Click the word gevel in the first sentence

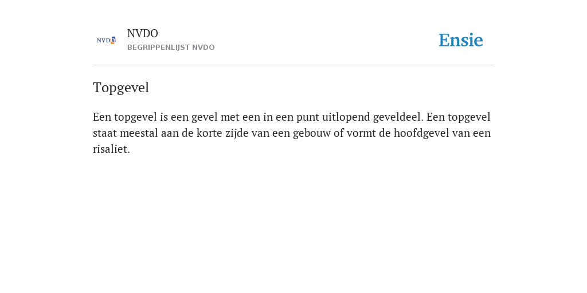[205, 118]
